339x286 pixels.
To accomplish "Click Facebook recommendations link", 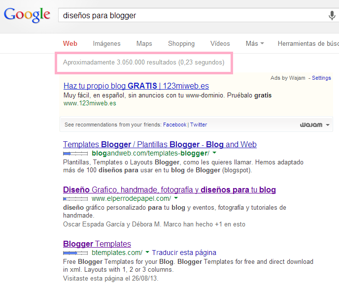I will pos(175,125).
